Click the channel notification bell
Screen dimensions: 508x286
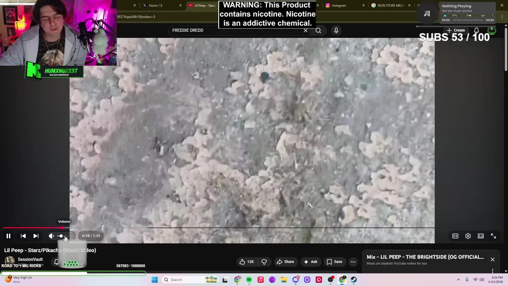coord(56,262)
